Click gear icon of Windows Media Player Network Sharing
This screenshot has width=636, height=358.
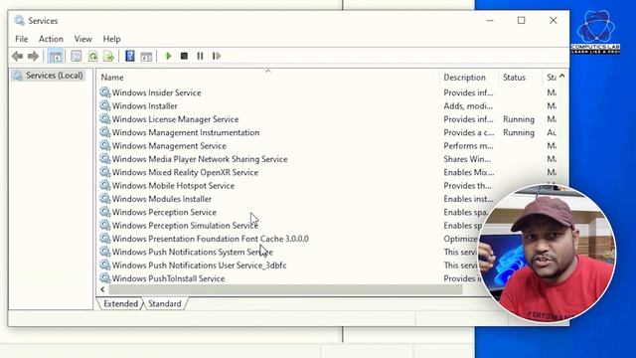105,159
